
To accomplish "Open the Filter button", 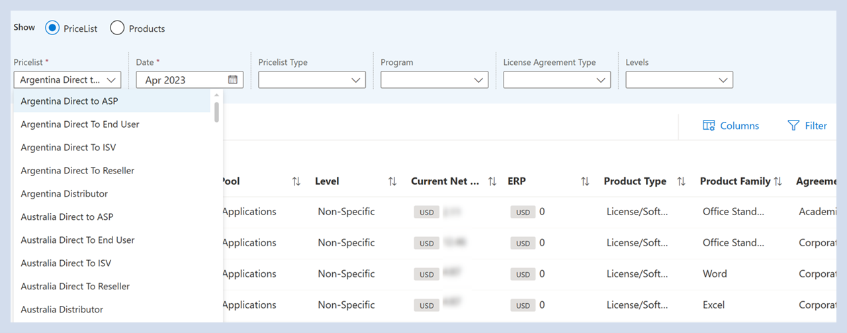I will click(807, 126).
